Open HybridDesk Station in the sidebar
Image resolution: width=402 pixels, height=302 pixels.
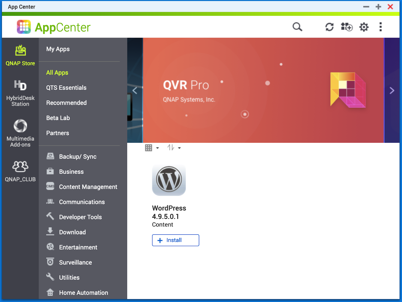pos(20,93)
